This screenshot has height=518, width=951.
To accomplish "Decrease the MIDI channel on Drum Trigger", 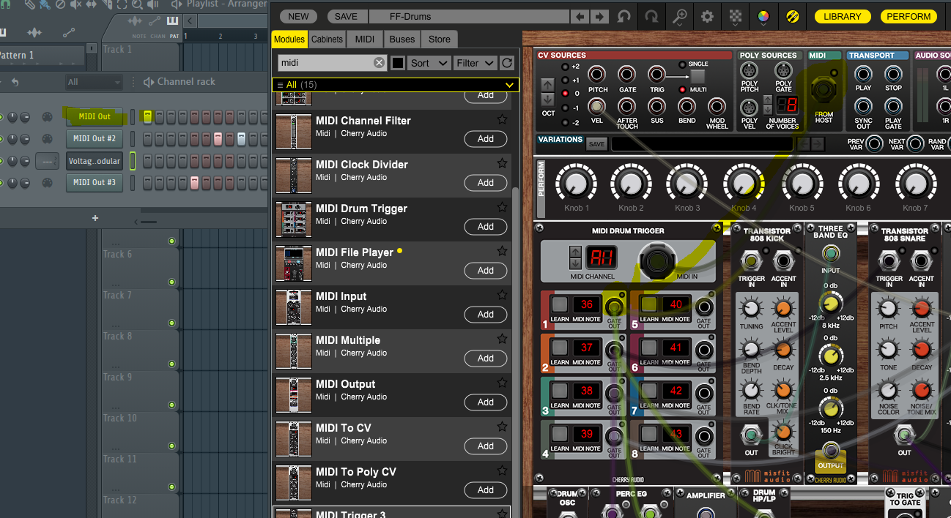I will coord(576,263).
